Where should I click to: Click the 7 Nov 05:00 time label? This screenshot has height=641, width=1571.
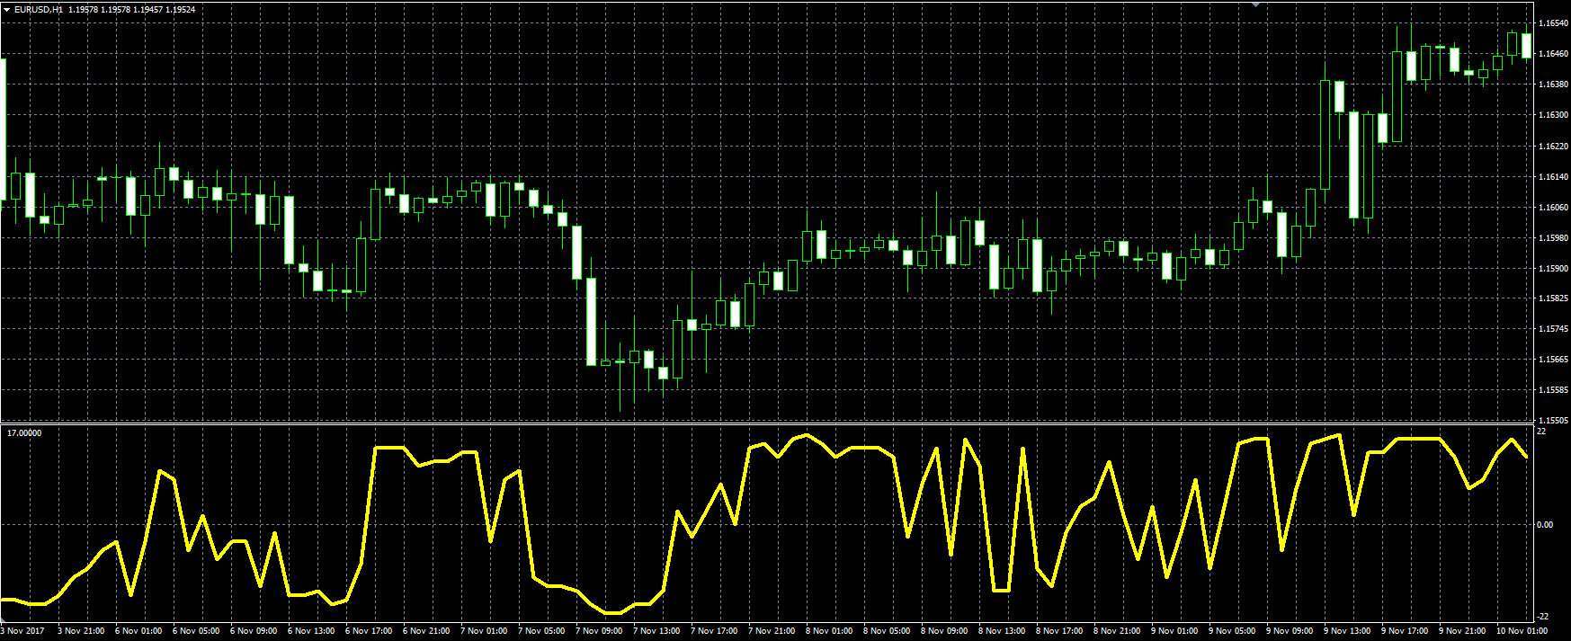pos(541,631)
